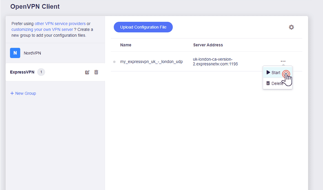323x190 pixels.
Task: Choose Delete from the context menu
Action: [x=277, y=83]
